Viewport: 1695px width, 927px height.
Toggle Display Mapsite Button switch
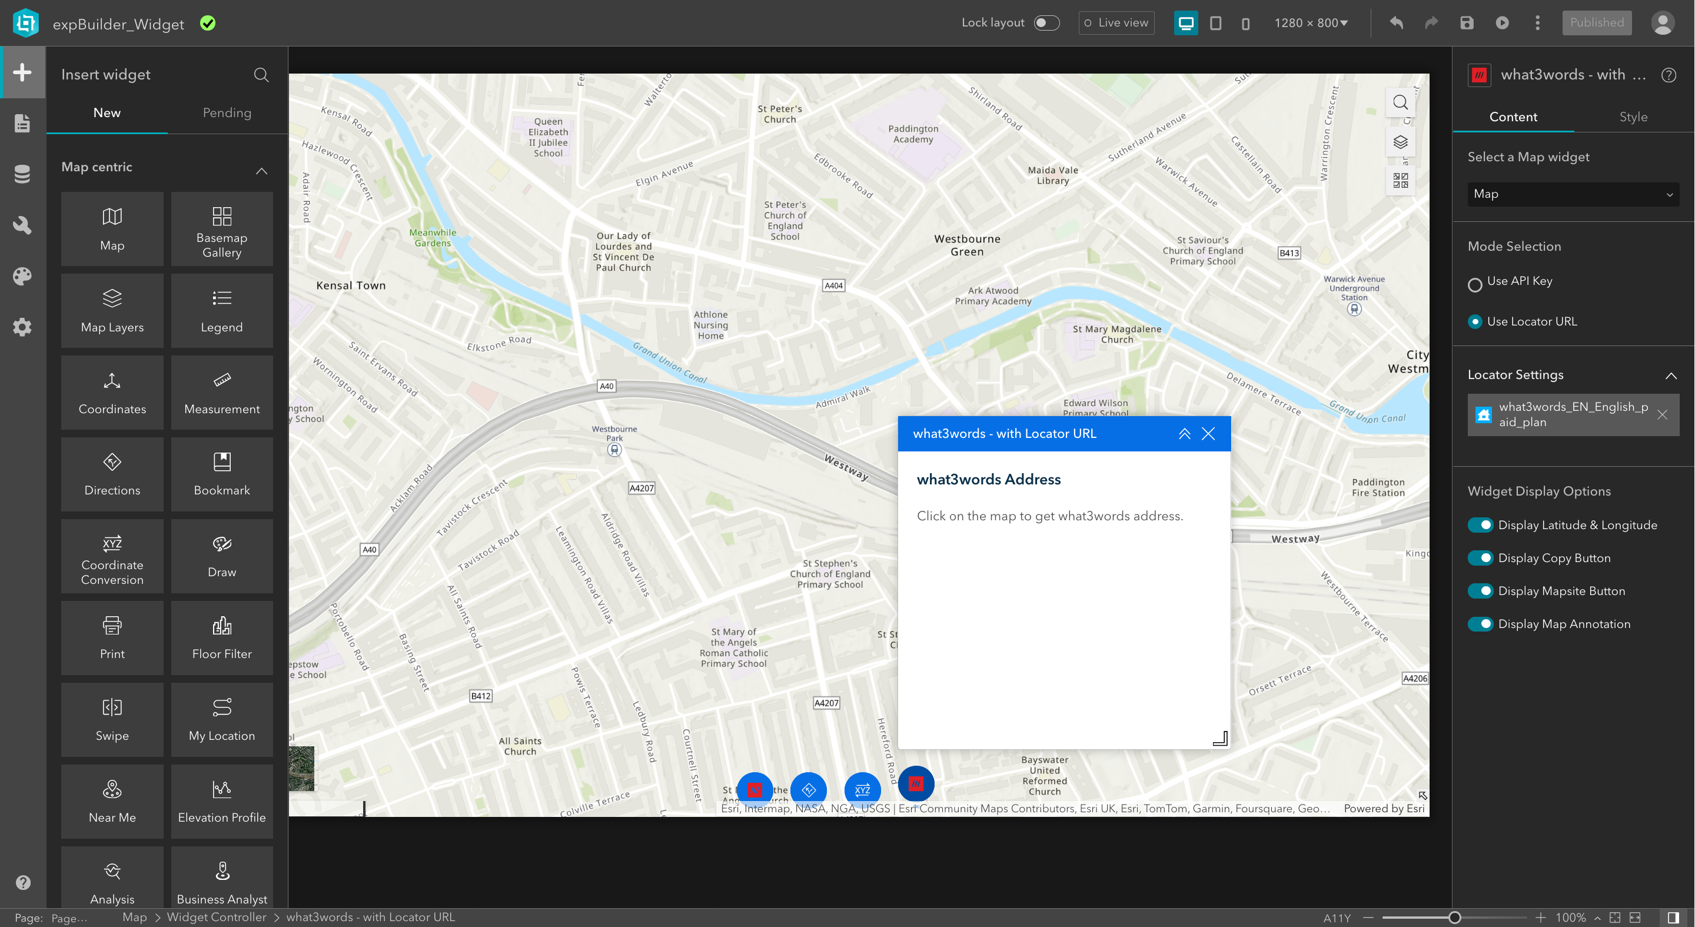pos(1481,591)
